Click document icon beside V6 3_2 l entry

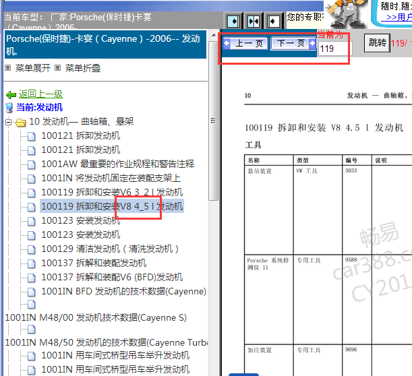[x=32, y=193]
